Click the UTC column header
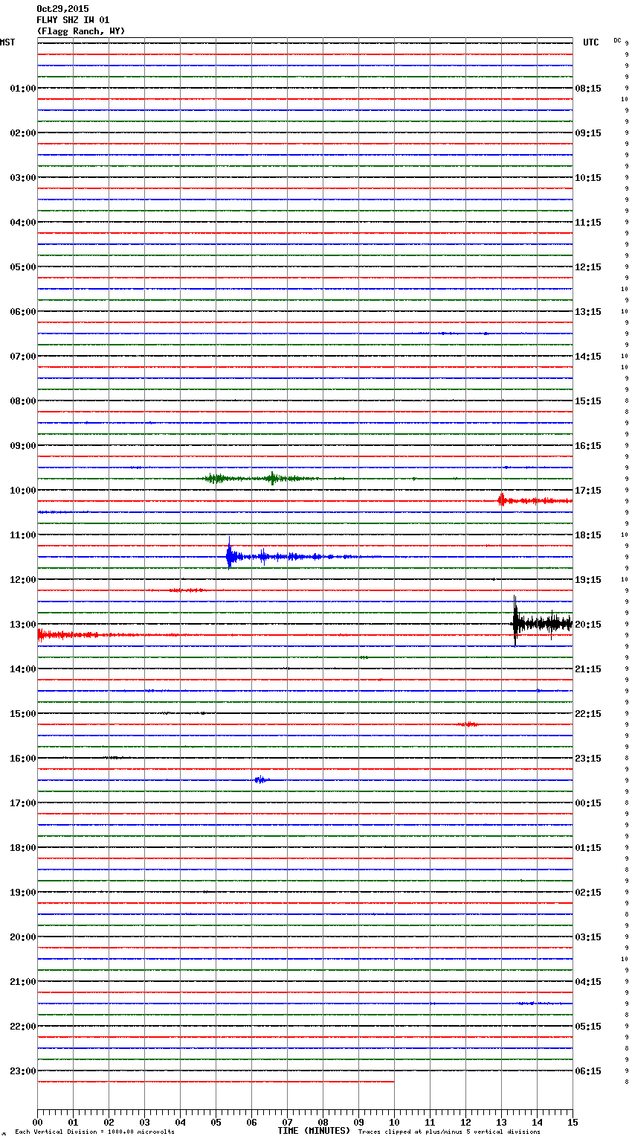Image resolution: width=632 pixels, height=1142 pixels. coord(591,42)
